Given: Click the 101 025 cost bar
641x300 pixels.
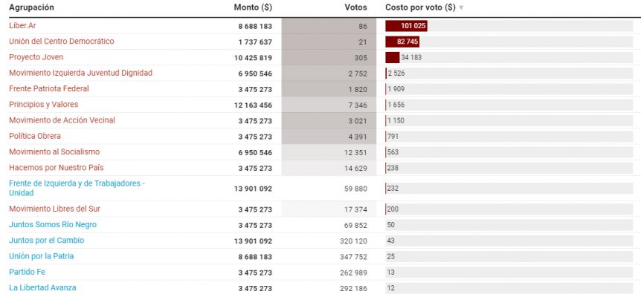Looking at the screenshot, I should click(x=406, y=26).
